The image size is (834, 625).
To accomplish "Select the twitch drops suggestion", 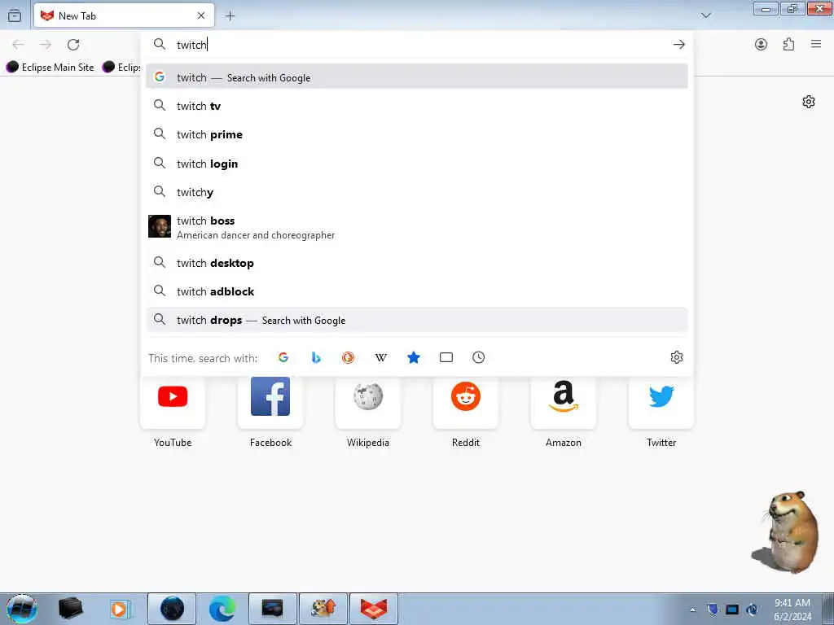I will pos(417,320).
